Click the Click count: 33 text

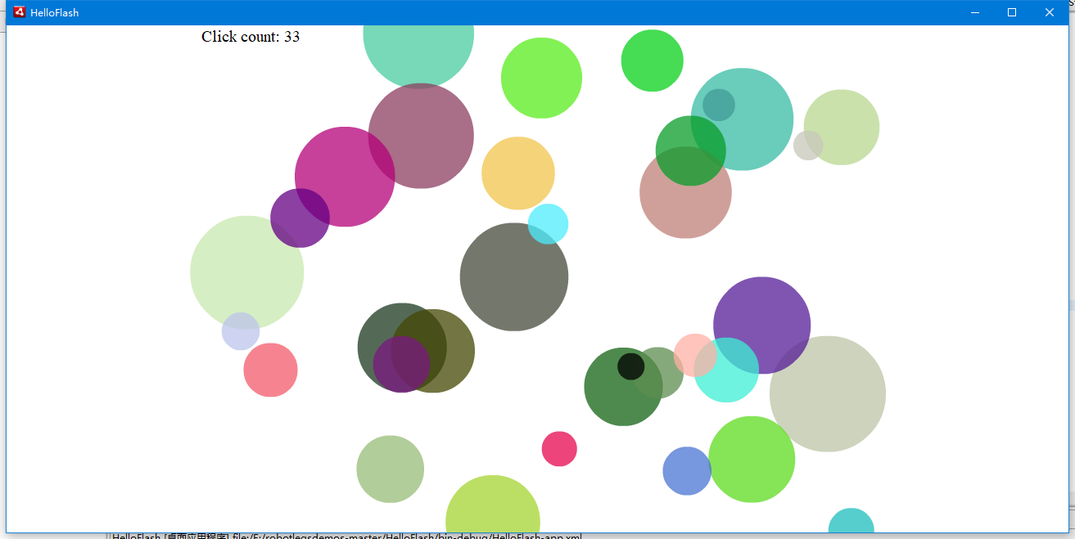click(251, 36)
